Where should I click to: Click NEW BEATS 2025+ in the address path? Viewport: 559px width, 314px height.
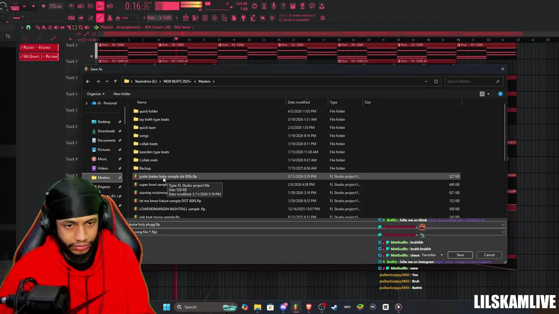[x=177, y=81]
